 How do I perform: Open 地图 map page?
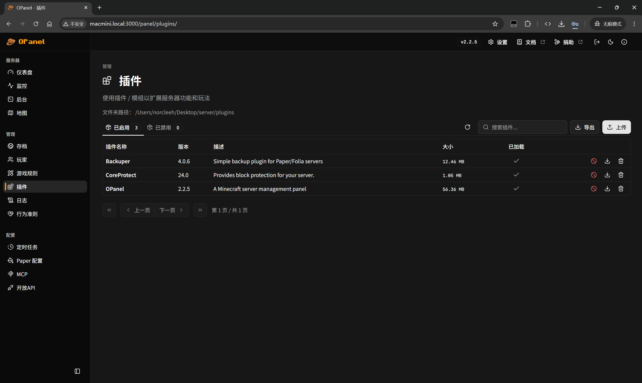click(x=45, y=113)
